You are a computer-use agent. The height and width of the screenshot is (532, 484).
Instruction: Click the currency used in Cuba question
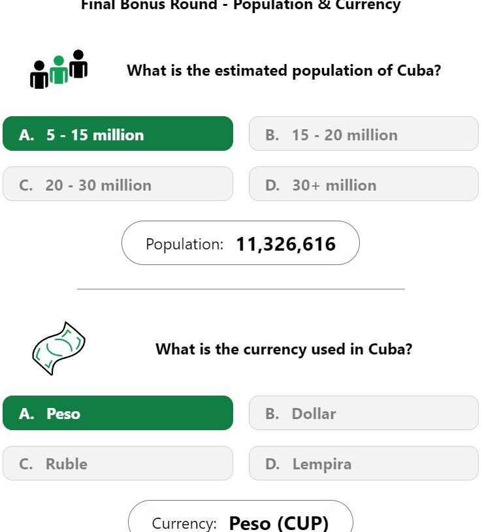pyautogui.click(x=283, y=349)
